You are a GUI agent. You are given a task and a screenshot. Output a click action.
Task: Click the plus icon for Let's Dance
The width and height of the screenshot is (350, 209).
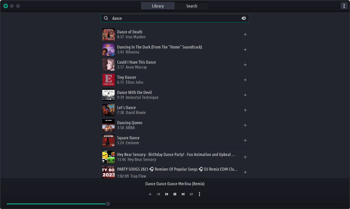point(245,110)
